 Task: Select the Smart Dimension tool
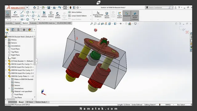[x=15, y=14]
